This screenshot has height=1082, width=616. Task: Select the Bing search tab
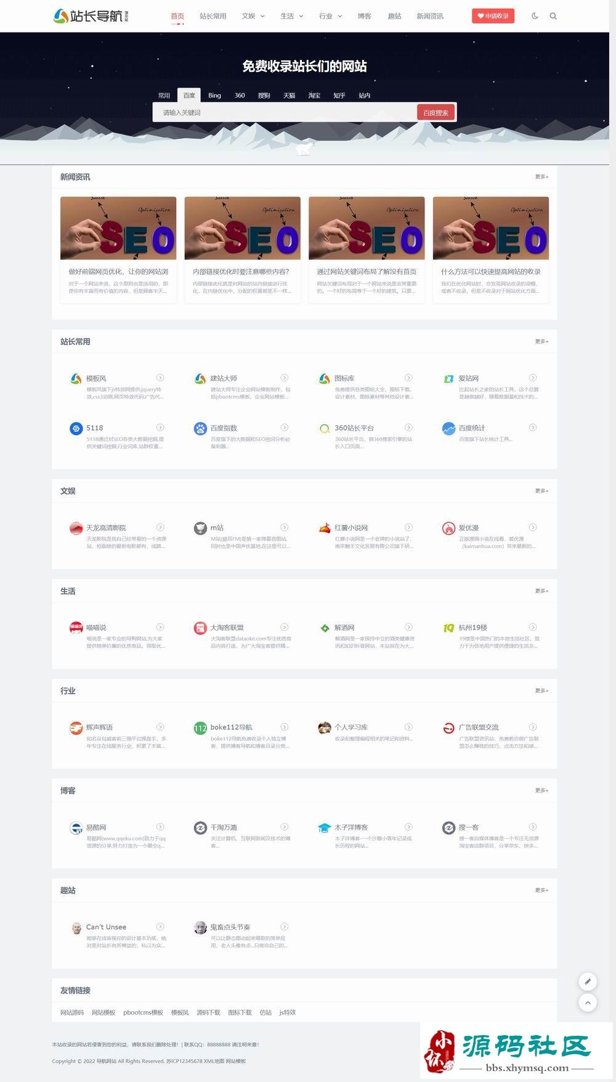tap(214, 96)
